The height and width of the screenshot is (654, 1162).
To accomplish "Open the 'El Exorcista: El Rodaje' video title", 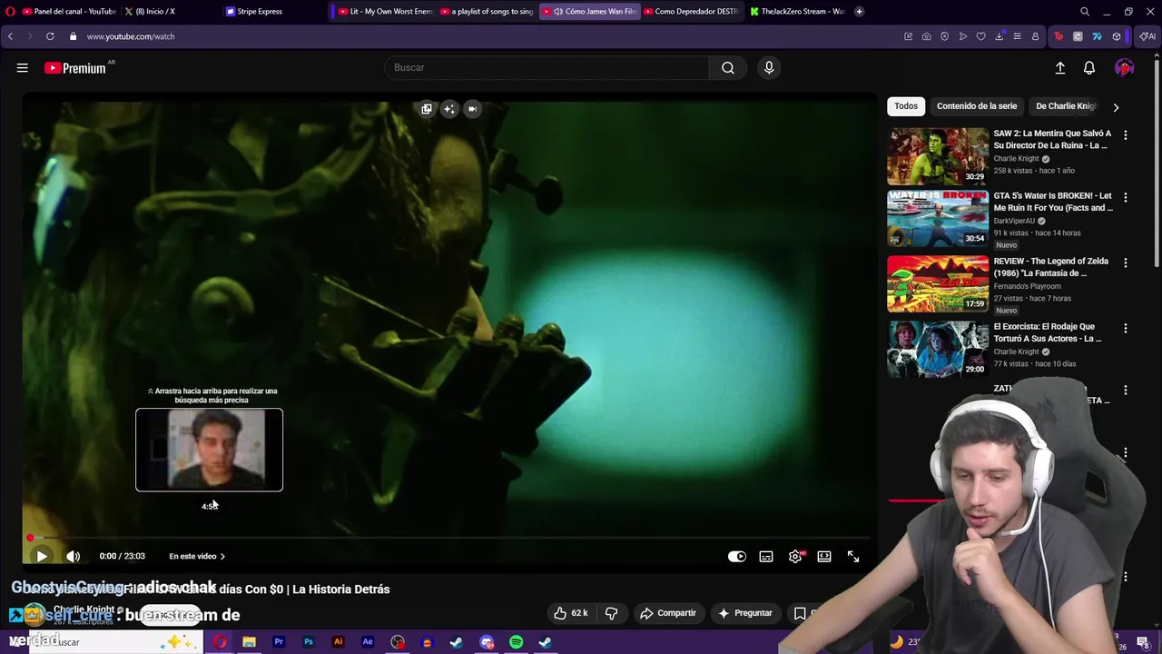I will pos(1048,332).
